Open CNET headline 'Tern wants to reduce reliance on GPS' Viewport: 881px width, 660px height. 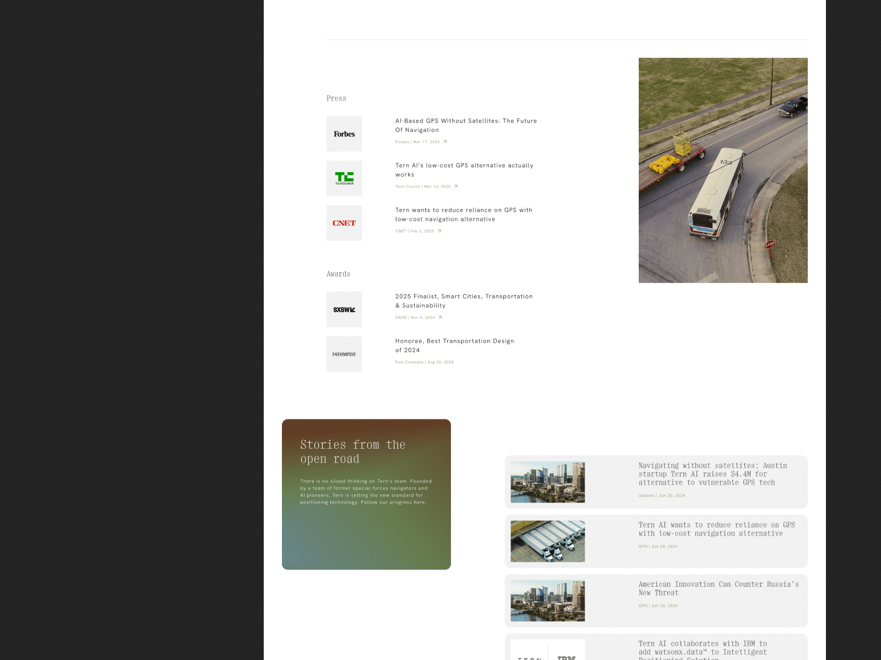tap(464, 215)
